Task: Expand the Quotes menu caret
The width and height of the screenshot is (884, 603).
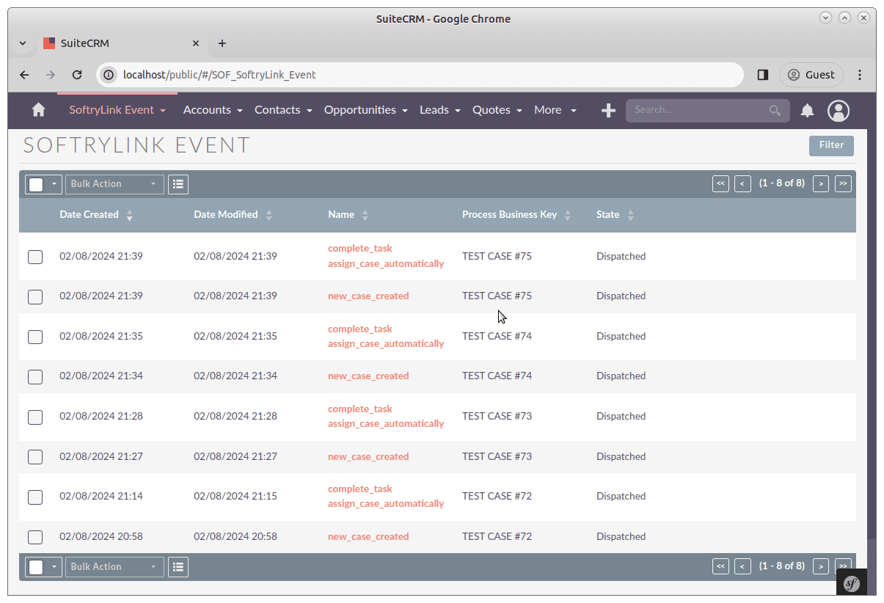Action: pyautogui.click(x=519, y=111)
